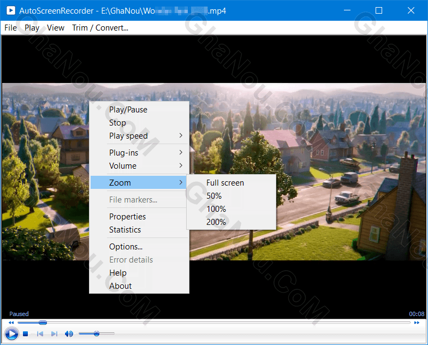The height and width of the screenshot is (345, 428).
Task: Open the Play menu in the menu bar
Action: pyautogui.click(x=32, y=28)
